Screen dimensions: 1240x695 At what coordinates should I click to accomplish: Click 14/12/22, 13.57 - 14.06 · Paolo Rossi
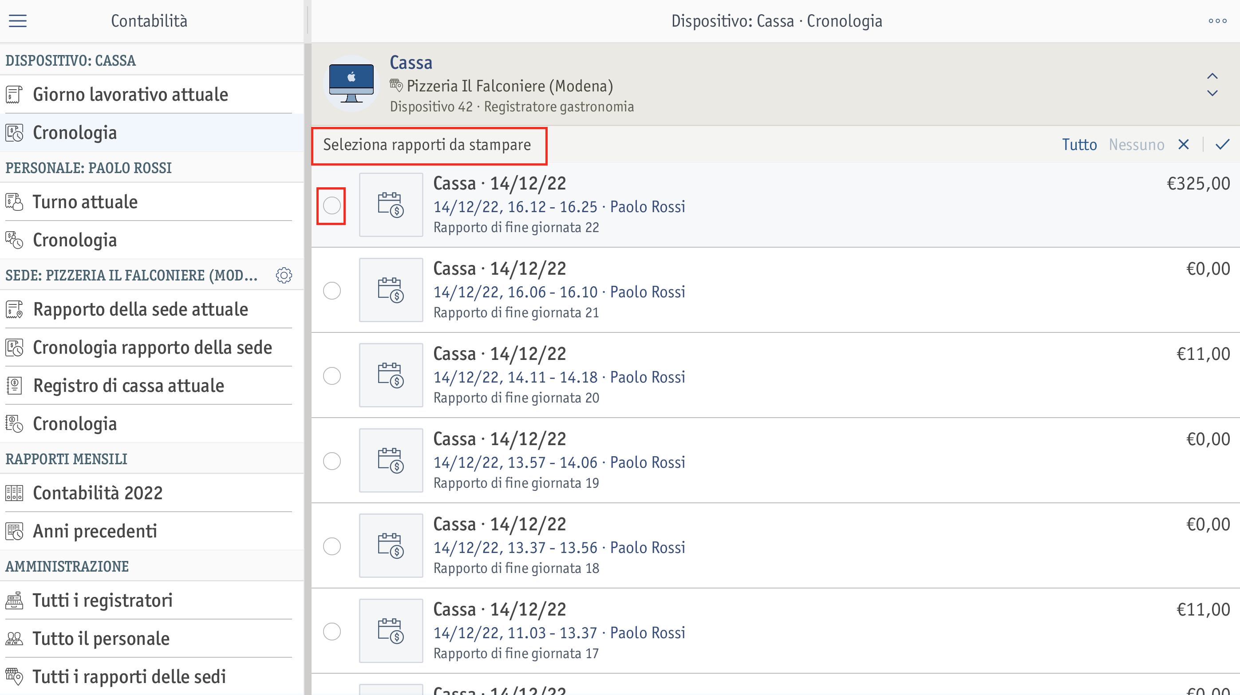tap(559, 462)
